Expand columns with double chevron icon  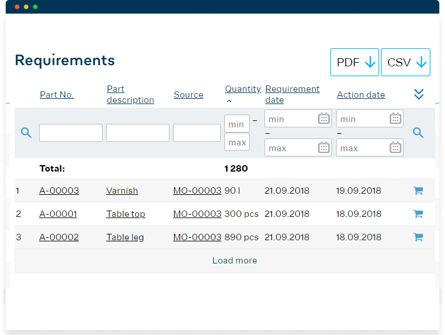tap(418, 94)
